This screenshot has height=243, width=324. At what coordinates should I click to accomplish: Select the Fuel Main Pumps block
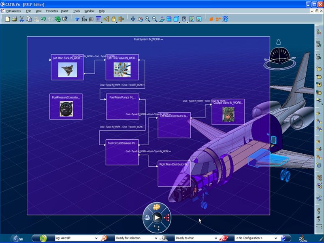tap(123, 107)
